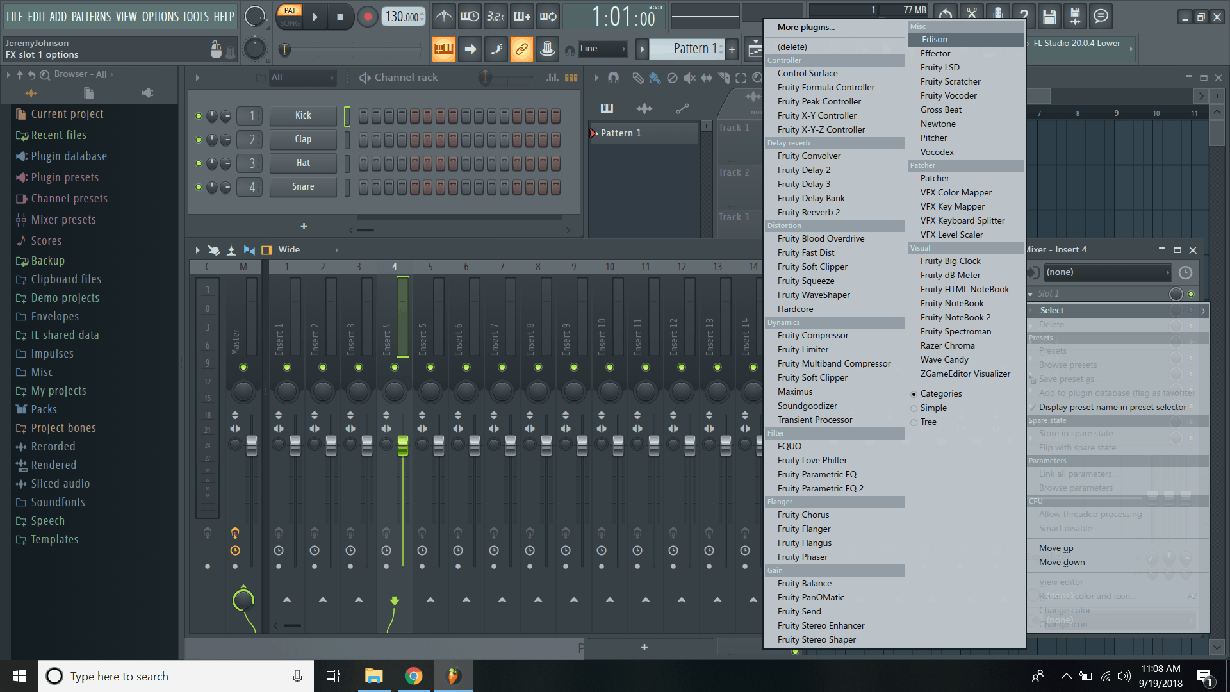Image resolution: width=1230 pixels, height=692 pixels.
Task: Open the Piano roll via the music note icon
Action: tap(495, 49)
